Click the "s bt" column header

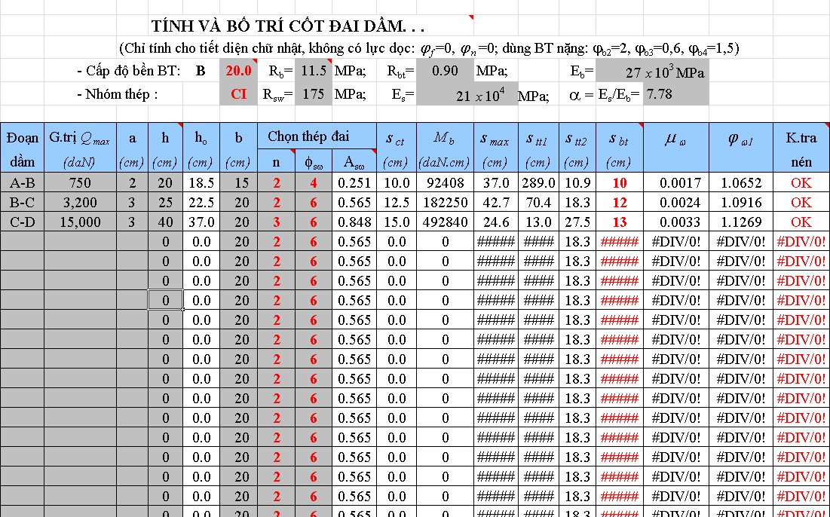coord(620,148)
